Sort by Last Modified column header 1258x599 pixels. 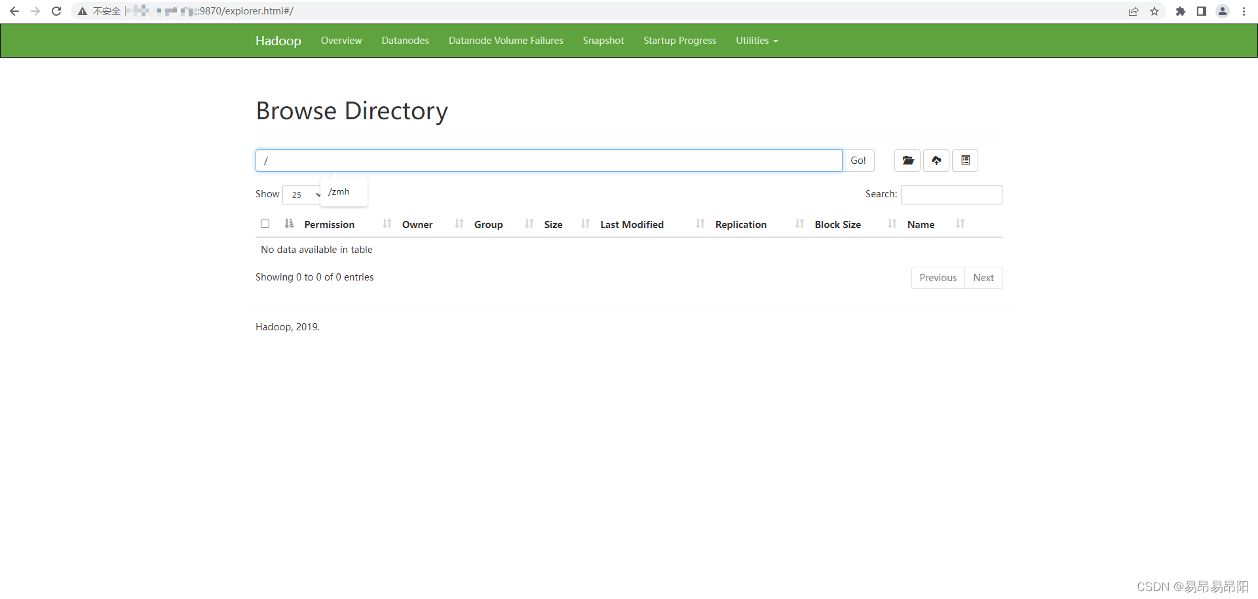point(632,224)
